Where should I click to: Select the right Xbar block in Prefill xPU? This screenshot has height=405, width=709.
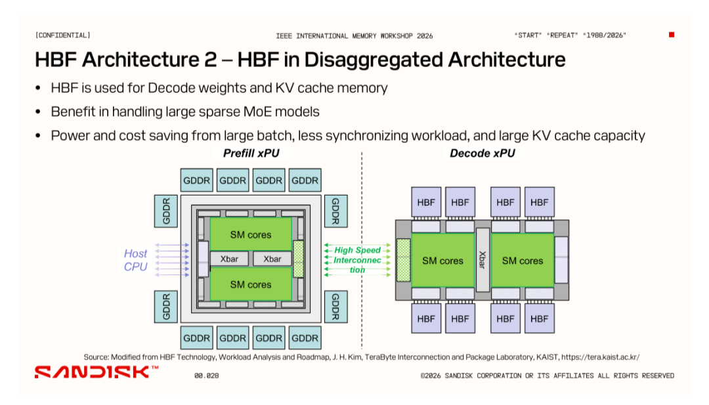272,259
